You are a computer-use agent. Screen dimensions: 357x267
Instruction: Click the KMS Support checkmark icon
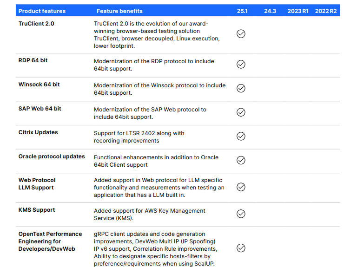click(x=241, y=214)
